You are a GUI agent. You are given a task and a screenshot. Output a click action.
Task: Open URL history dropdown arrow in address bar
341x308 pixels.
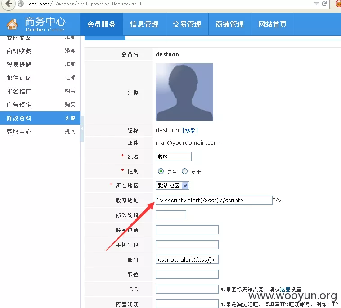click(316, 4)
